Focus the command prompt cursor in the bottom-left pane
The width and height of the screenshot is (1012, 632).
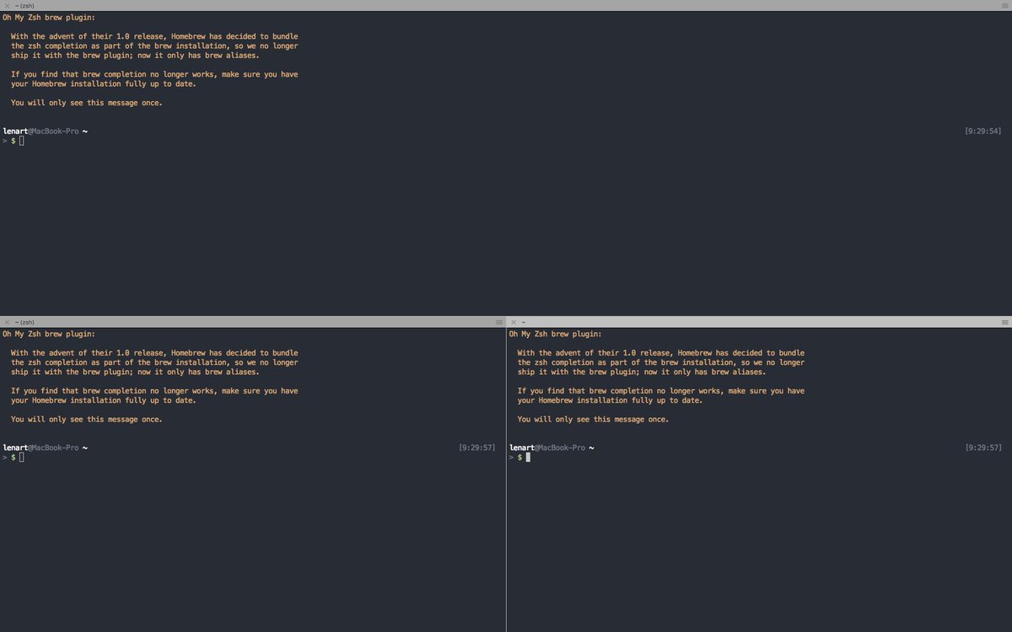pyautogui.click(x=22, y=458)
